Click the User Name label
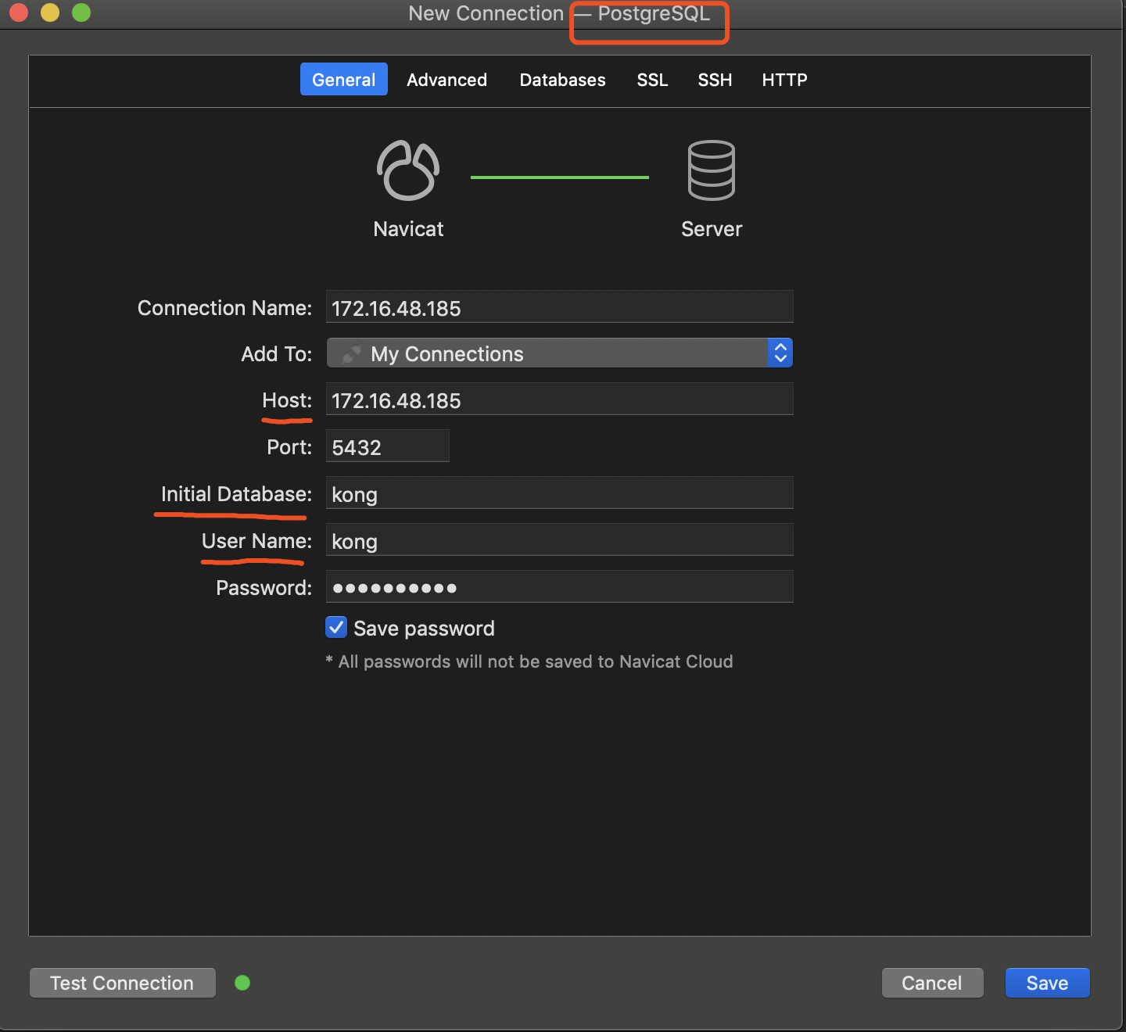 [x=256, y=541]
